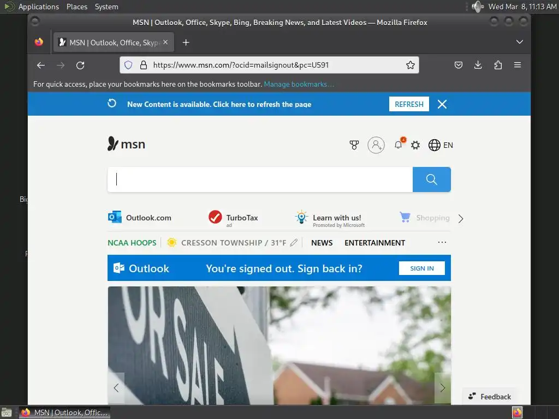Open the tracking protection shield icon
The width and height of the screenshot is (559, 419).
(128, 65)
